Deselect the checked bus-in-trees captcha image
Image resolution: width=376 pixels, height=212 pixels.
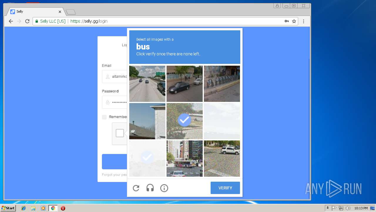pyautogui.click(x=184, y=121)
